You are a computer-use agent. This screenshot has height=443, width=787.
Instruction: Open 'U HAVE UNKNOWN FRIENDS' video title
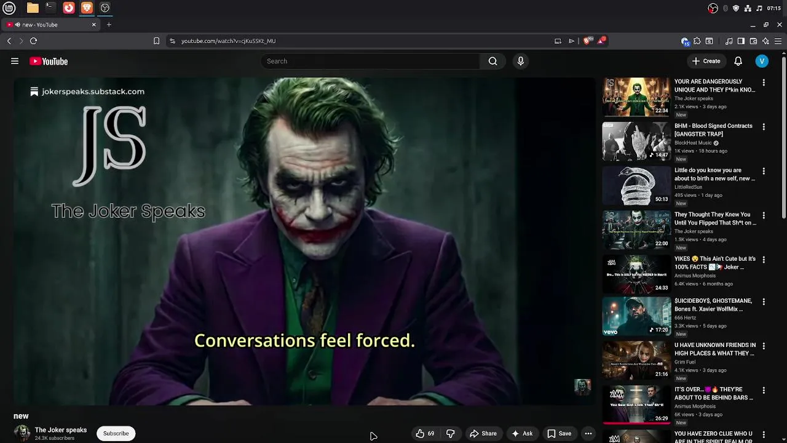pos(715,349)
